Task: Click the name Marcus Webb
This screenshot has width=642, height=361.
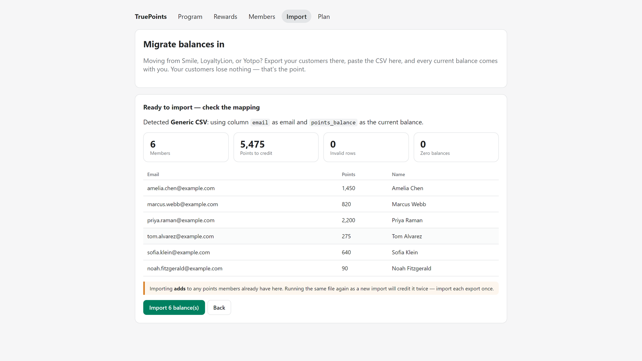Action: pyautogui.click(x=409, y=204)
